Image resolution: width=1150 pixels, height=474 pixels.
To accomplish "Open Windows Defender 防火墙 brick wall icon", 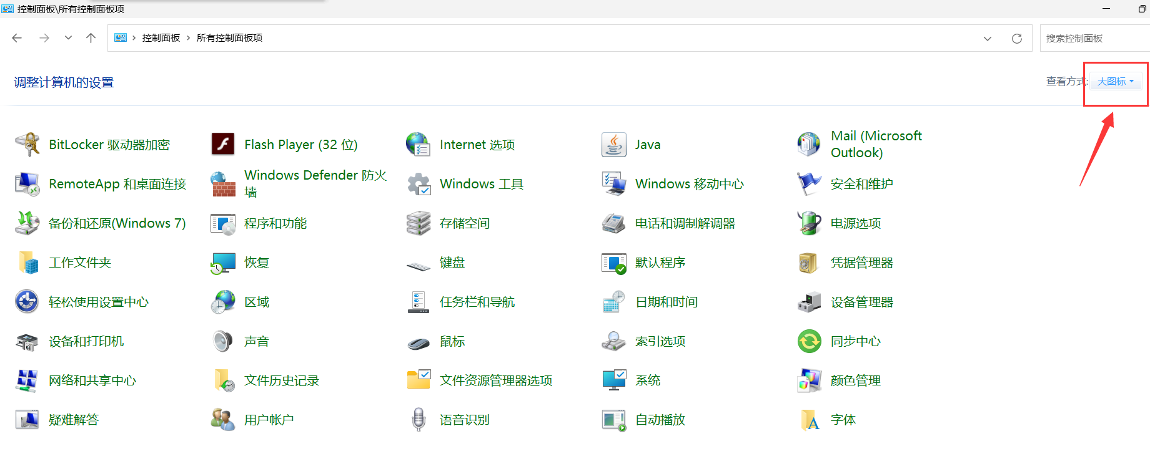I will tap(223, 184).
